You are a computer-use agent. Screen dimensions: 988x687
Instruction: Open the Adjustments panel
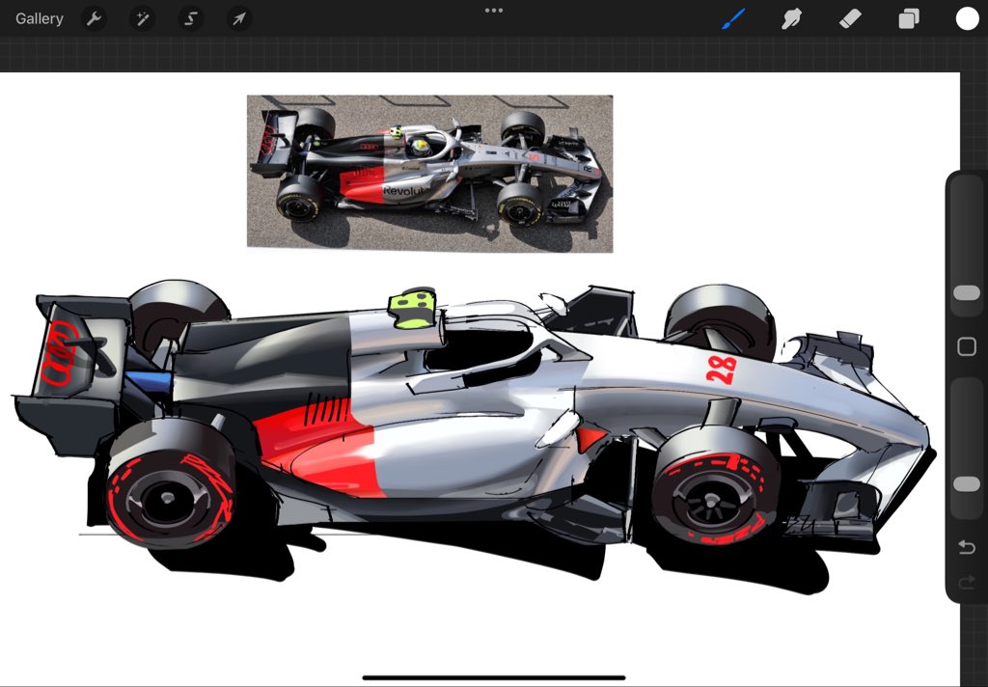(x=142, y=18)
